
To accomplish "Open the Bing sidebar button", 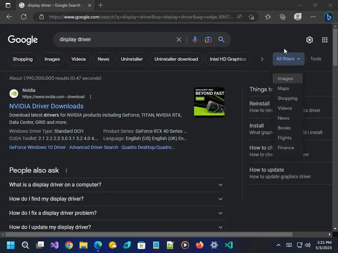I will [328, 17].
